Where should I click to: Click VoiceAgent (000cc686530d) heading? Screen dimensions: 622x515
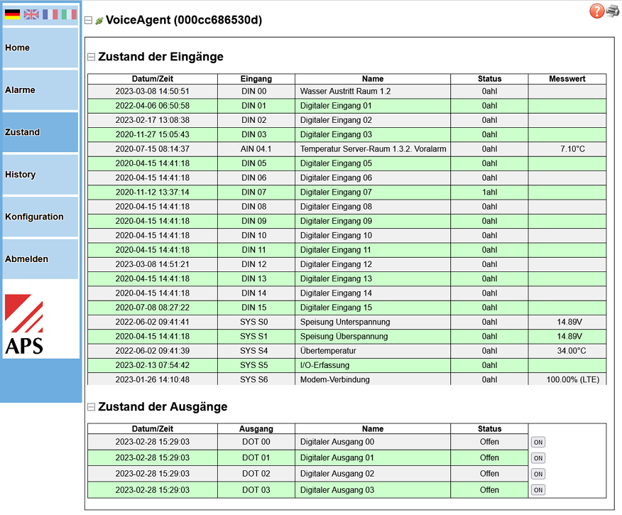(184, 20)
